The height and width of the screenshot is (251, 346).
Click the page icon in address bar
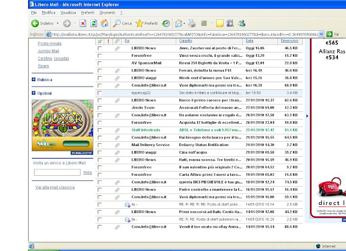tap(48, 34)
